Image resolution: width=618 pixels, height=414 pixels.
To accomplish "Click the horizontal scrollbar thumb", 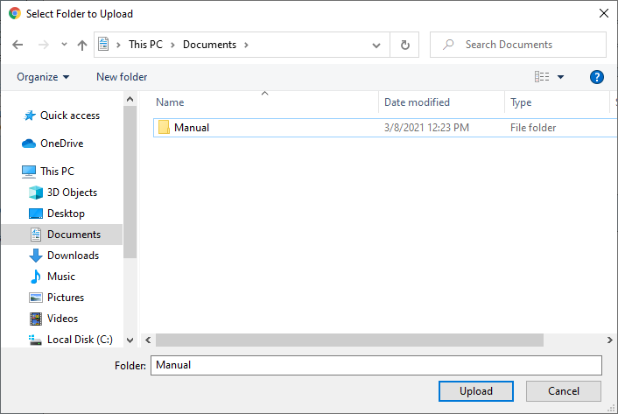I will 349,340.
